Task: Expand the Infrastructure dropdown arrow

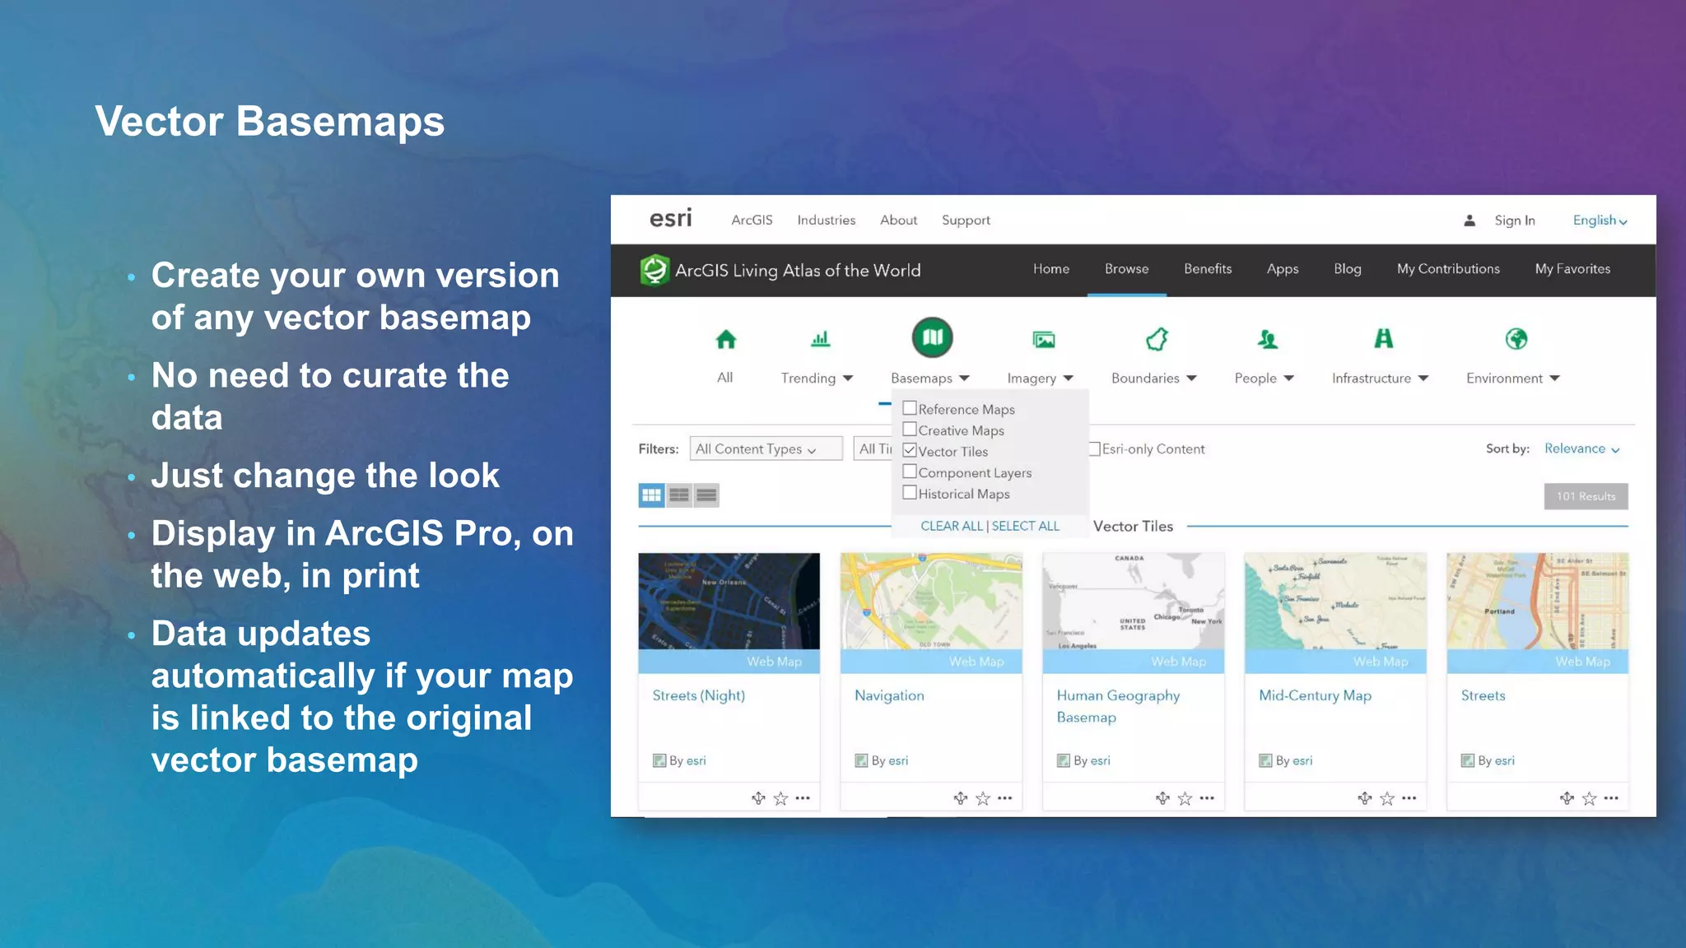Action: click(1423, 379)
